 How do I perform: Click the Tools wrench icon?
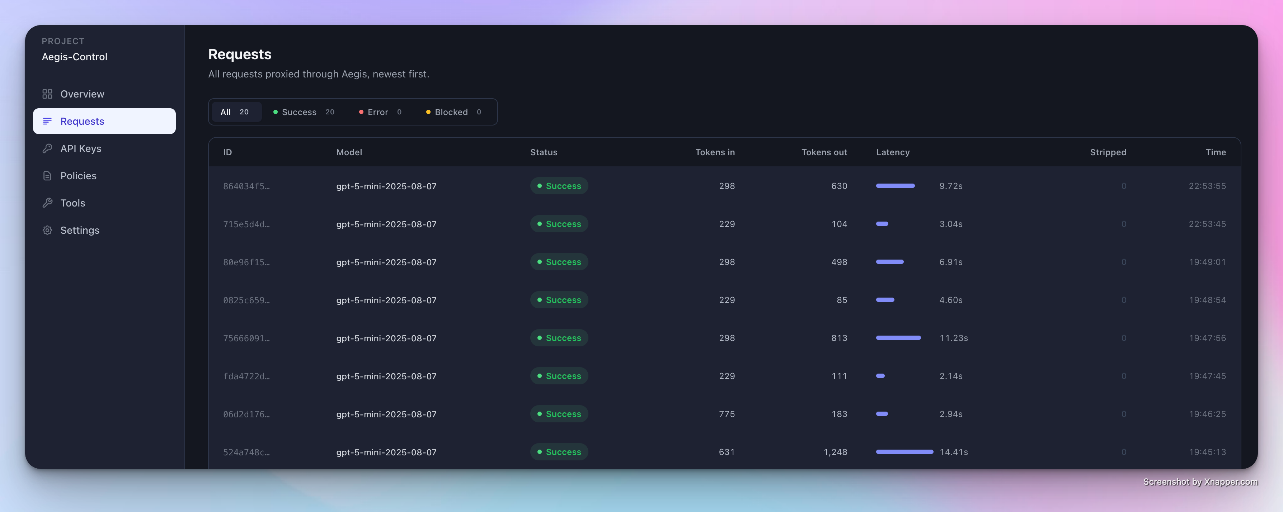47,203
